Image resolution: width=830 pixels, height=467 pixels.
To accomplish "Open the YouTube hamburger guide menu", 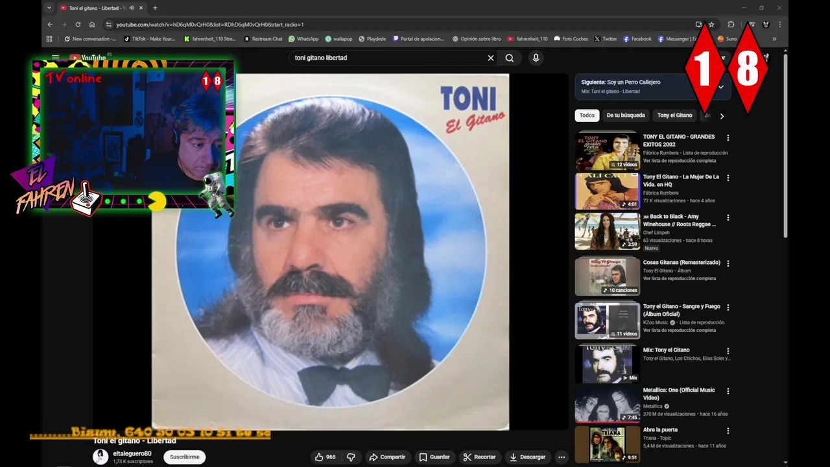I will coord(56,58).
